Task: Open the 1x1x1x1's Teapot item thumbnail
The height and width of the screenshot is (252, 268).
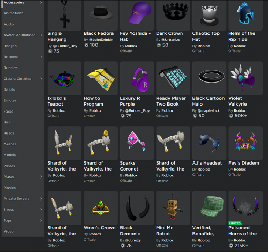Action: [64, 78]
